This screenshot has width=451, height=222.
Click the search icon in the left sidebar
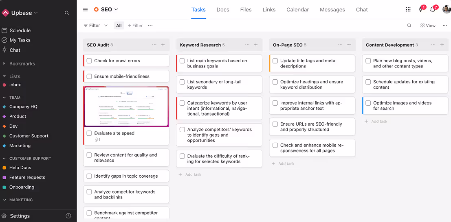pyautogui.click(x=67, y=13)
